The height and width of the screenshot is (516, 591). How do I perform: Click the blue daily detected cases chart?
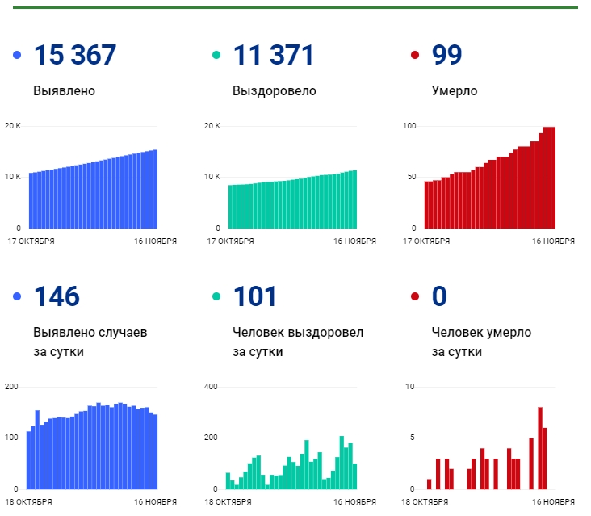click(92, 447)
